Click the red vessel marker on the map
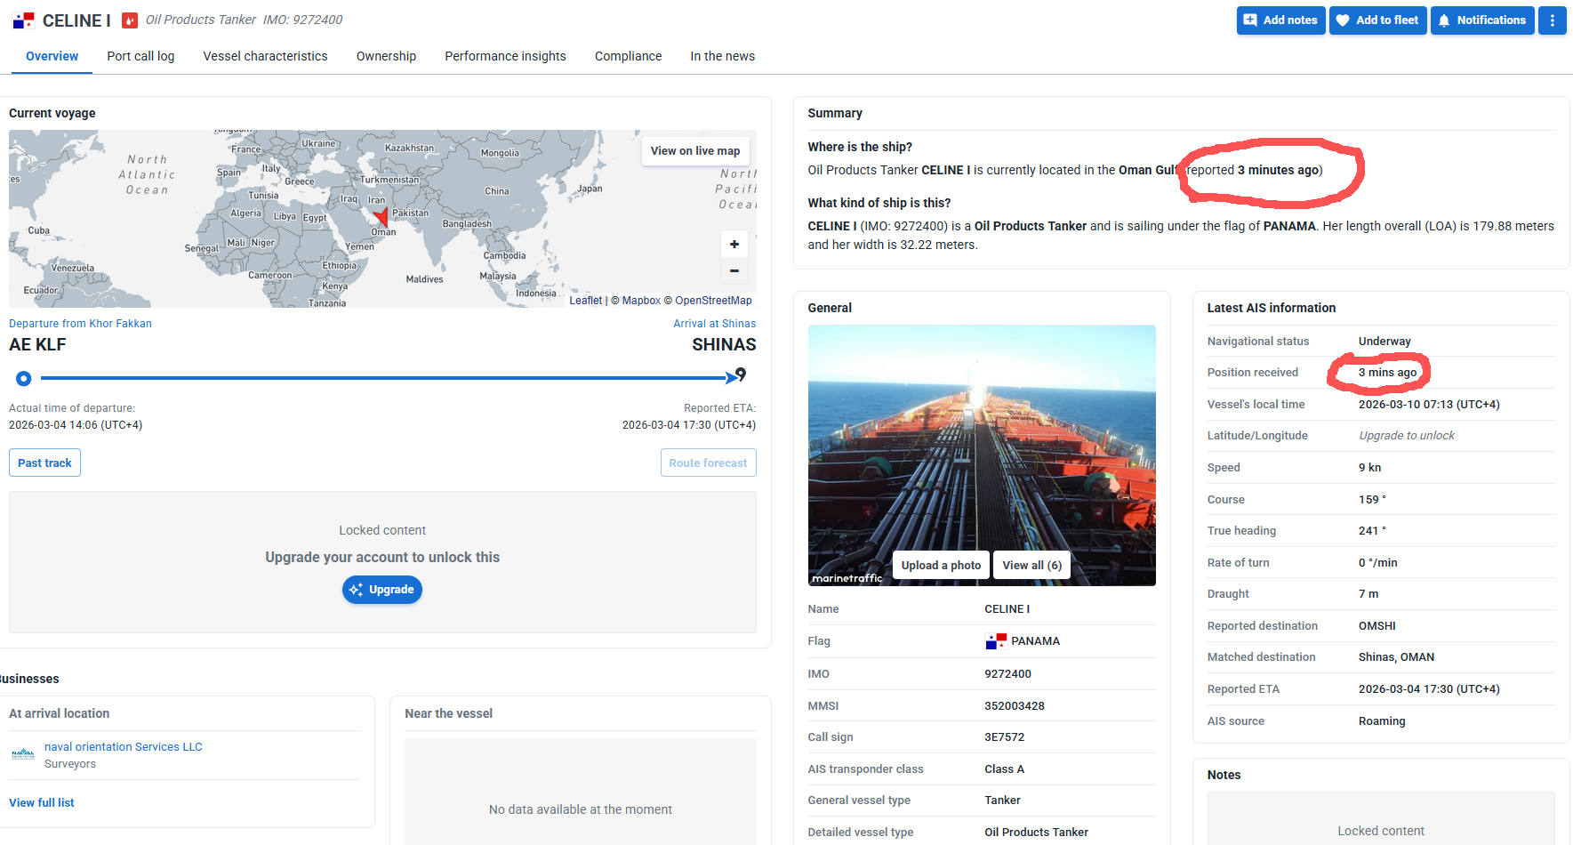Viewport: 1573px width, 845px height. point(381,216)
